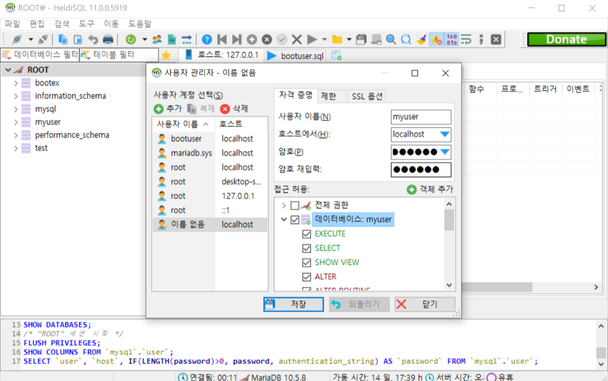Click the star favorites icon
The width and height of the screenshot is (608, 381).
coord(166,55)
